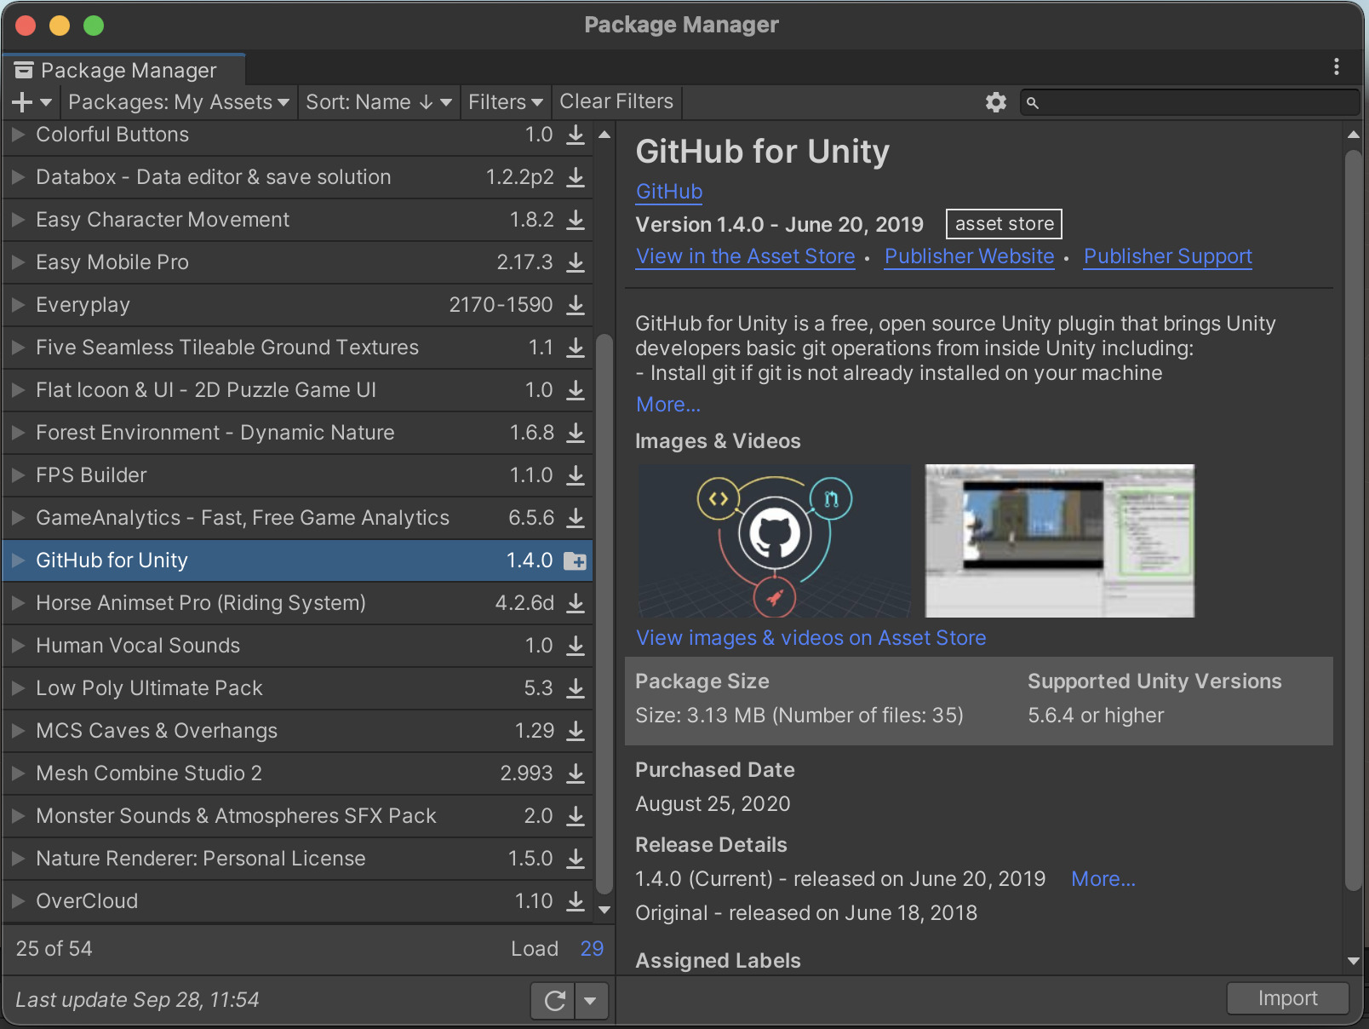The width and height of the screenshot is (1369, 1029).
Task: Click More... under the description
Action: tap(668, 405)
